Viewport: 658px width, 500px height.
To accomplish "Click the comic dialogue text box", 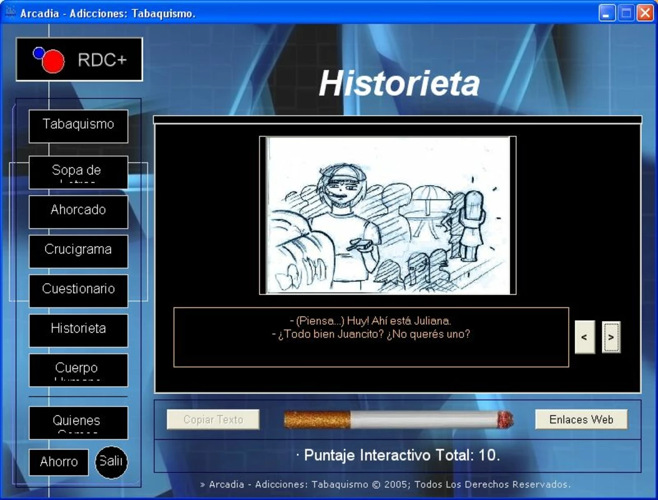I will (x=371, y=337).
